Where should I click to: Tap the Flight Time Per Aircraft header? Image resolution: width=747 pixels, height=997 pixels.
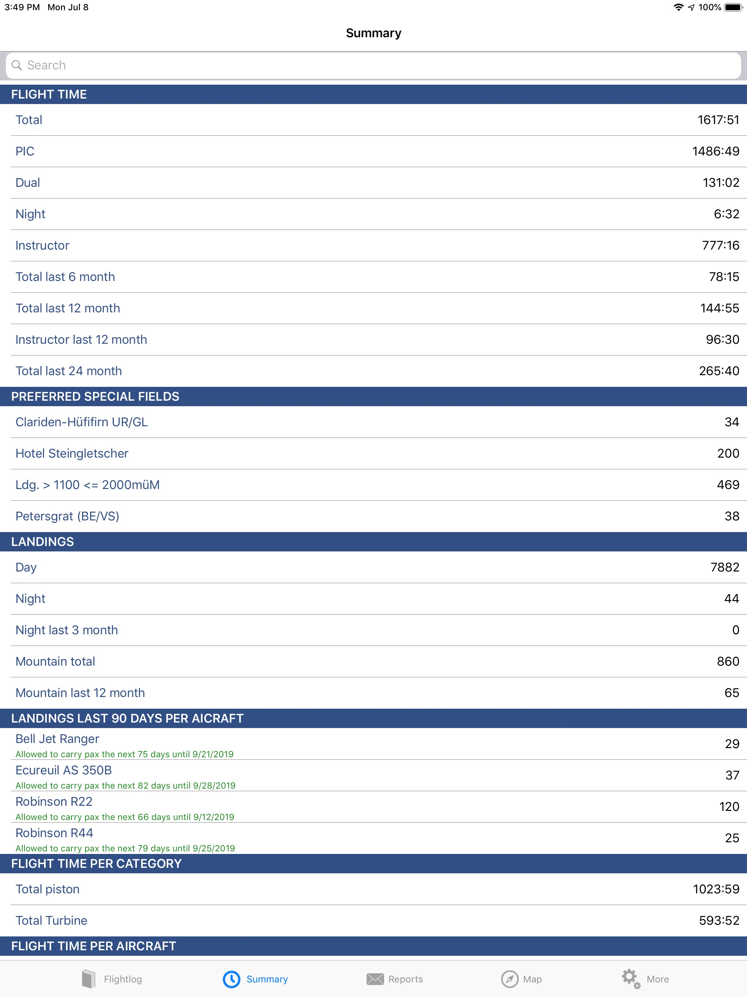(373, 946)
